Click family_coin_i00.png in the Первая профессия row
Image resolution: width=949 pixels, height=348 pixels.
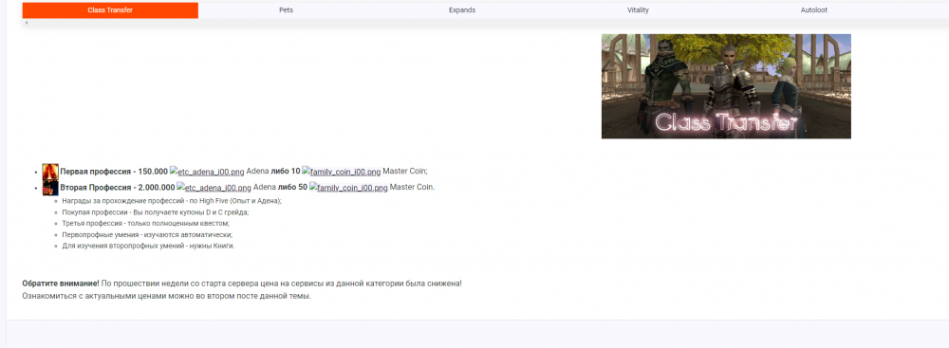click(342, 172)
